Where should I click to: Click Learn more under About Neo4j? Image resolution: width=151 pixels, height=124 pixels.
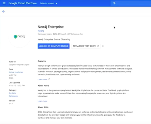43,101
